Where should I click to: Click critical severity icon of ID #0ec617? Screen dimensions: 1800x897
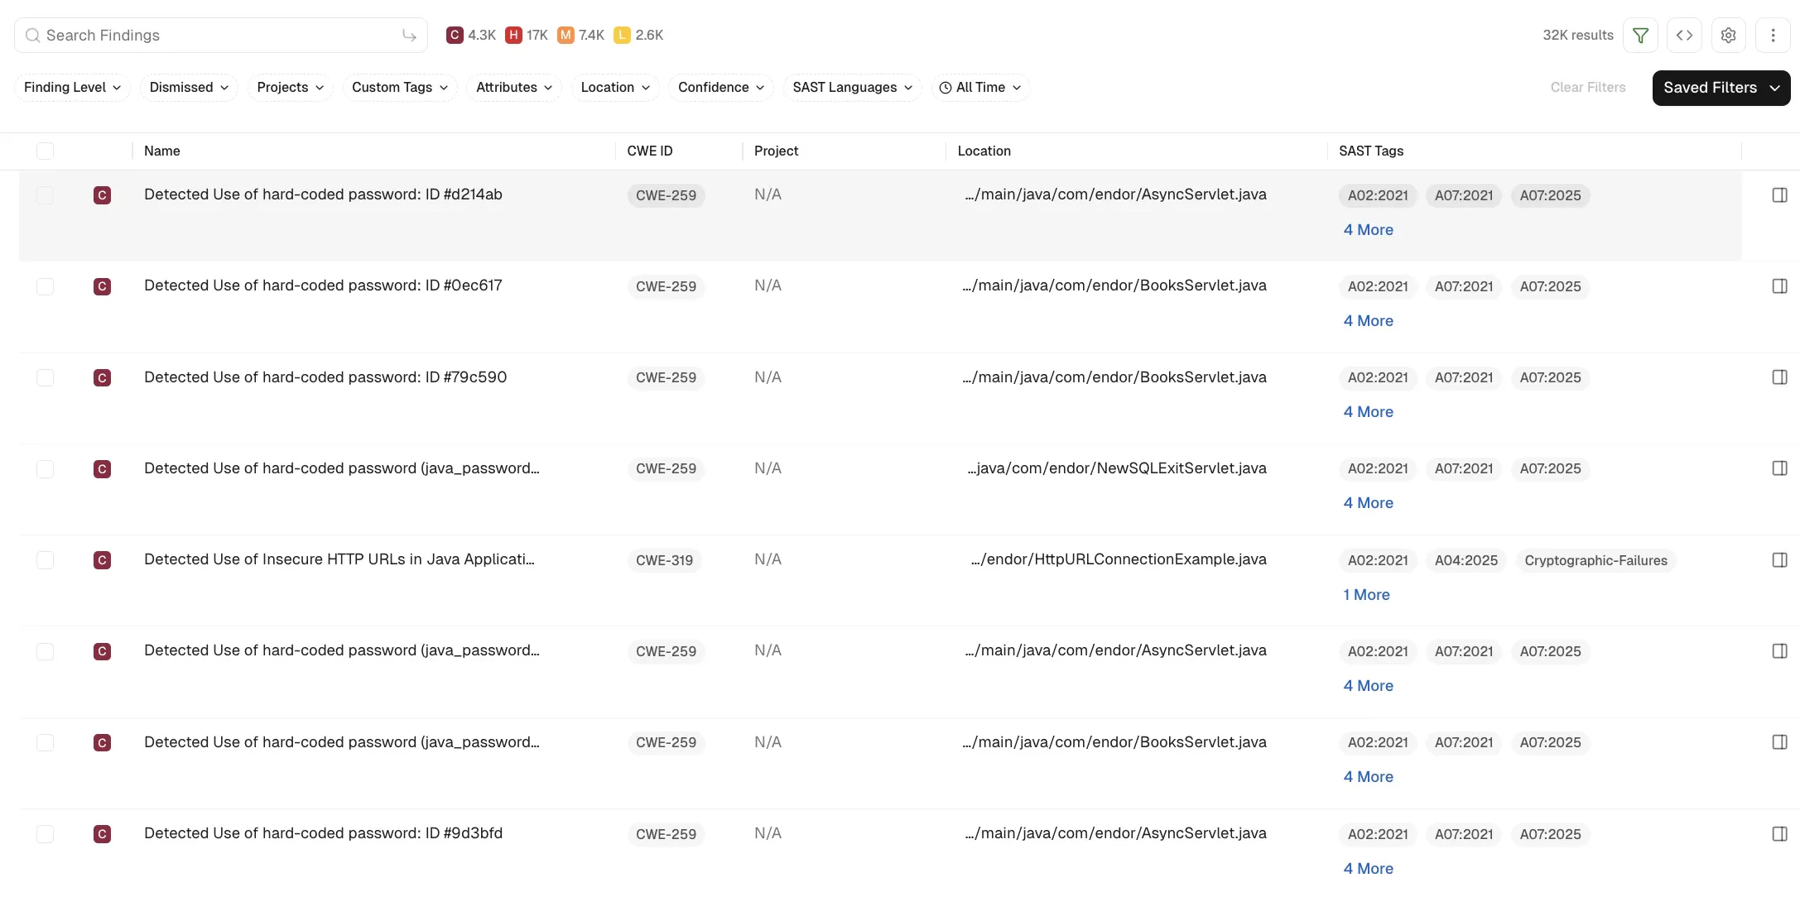coord(102,286)
